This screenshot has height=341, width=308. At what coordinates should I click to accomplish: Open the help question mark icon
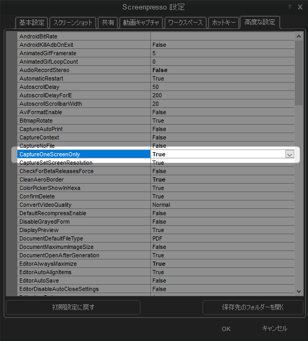289,7
